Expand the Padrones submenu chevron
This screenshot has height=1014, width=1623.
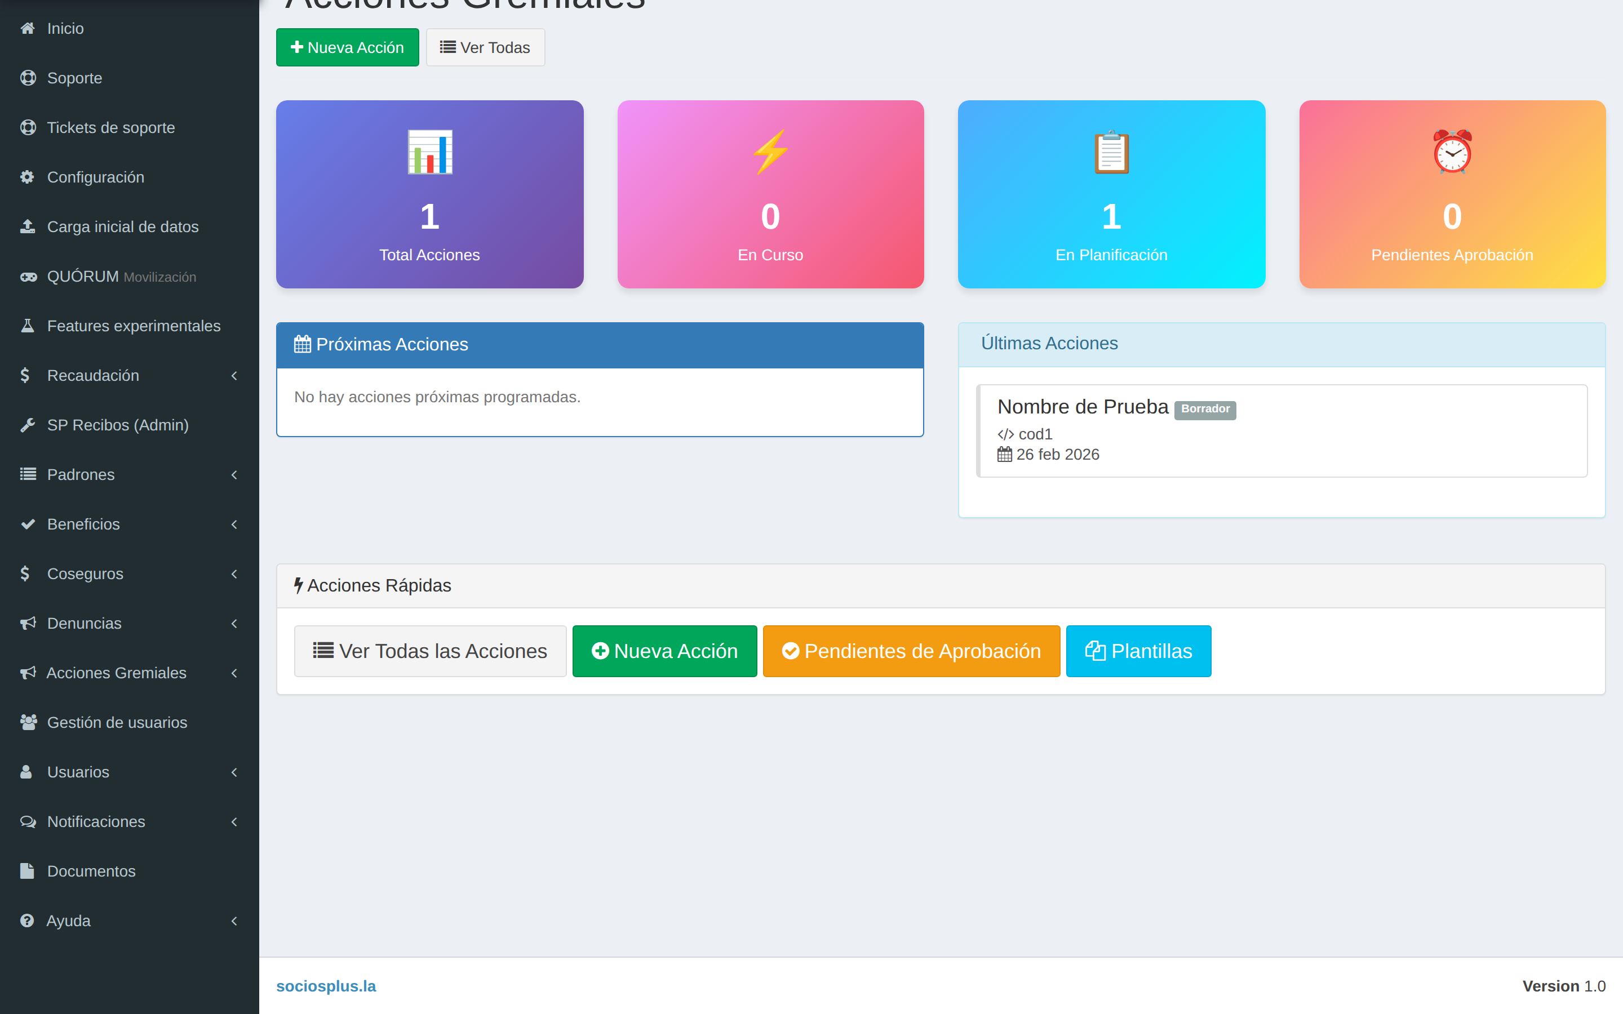(234, 475)
